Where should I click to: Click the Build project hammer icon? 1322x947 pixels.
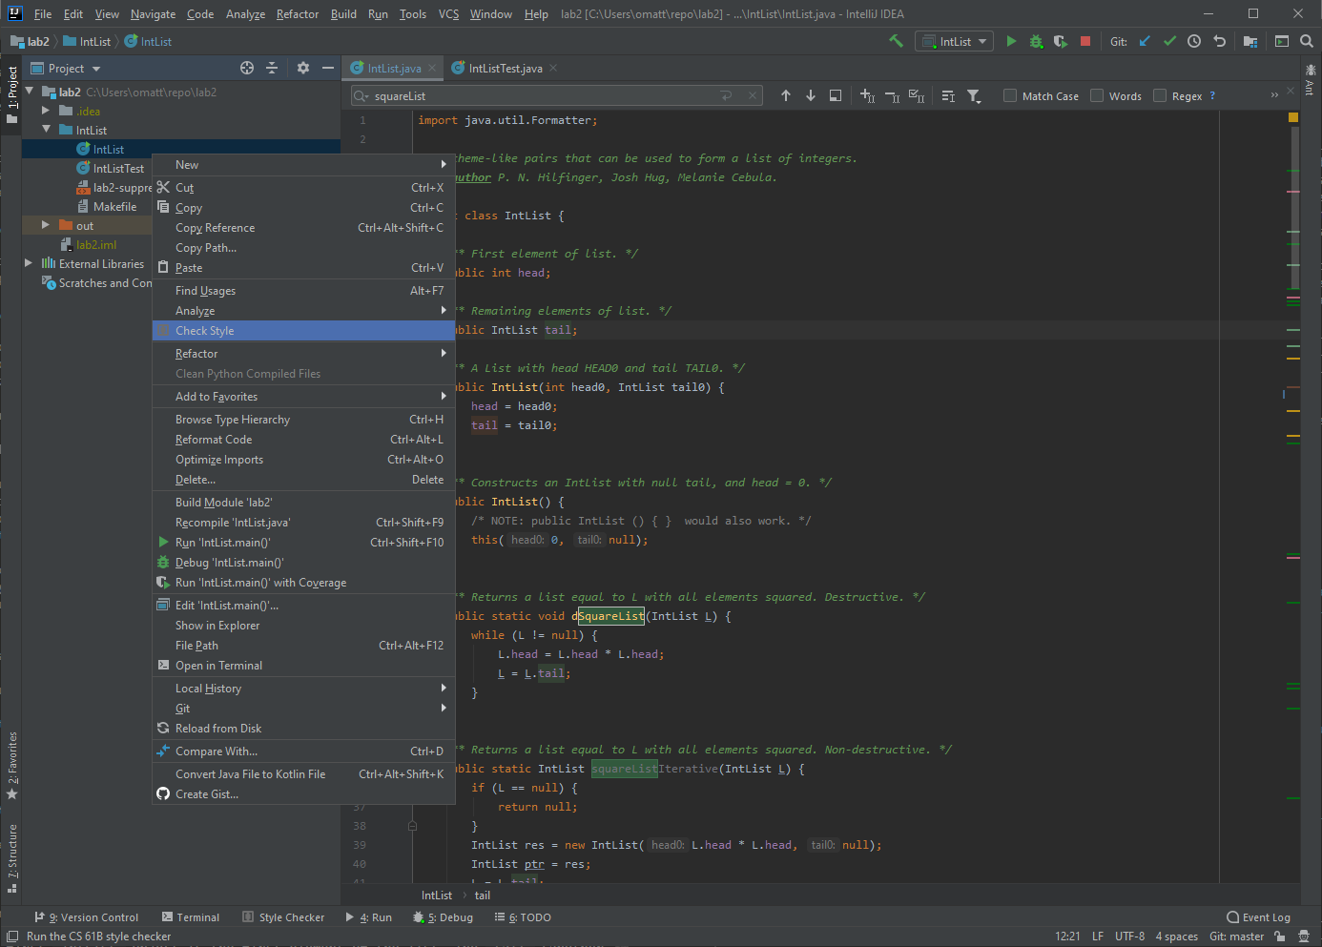896,41
